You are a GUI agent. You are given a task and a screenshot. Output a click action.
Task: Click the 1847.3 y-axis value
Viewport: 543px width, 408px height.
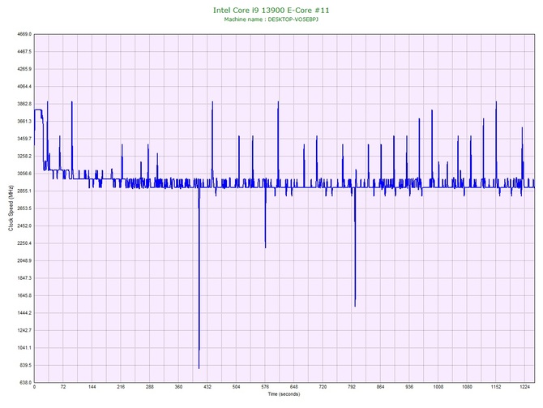(24, 278)
